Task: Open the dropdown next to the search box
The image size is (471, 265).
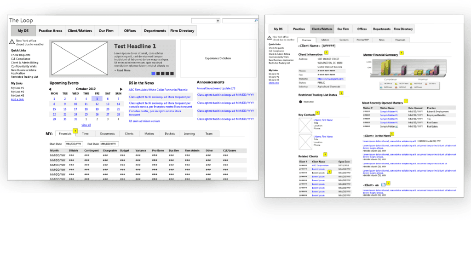Action: coord(218,21)
